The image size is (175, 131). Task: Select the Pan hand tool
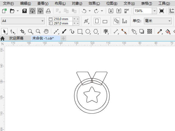tap(46, 31)
